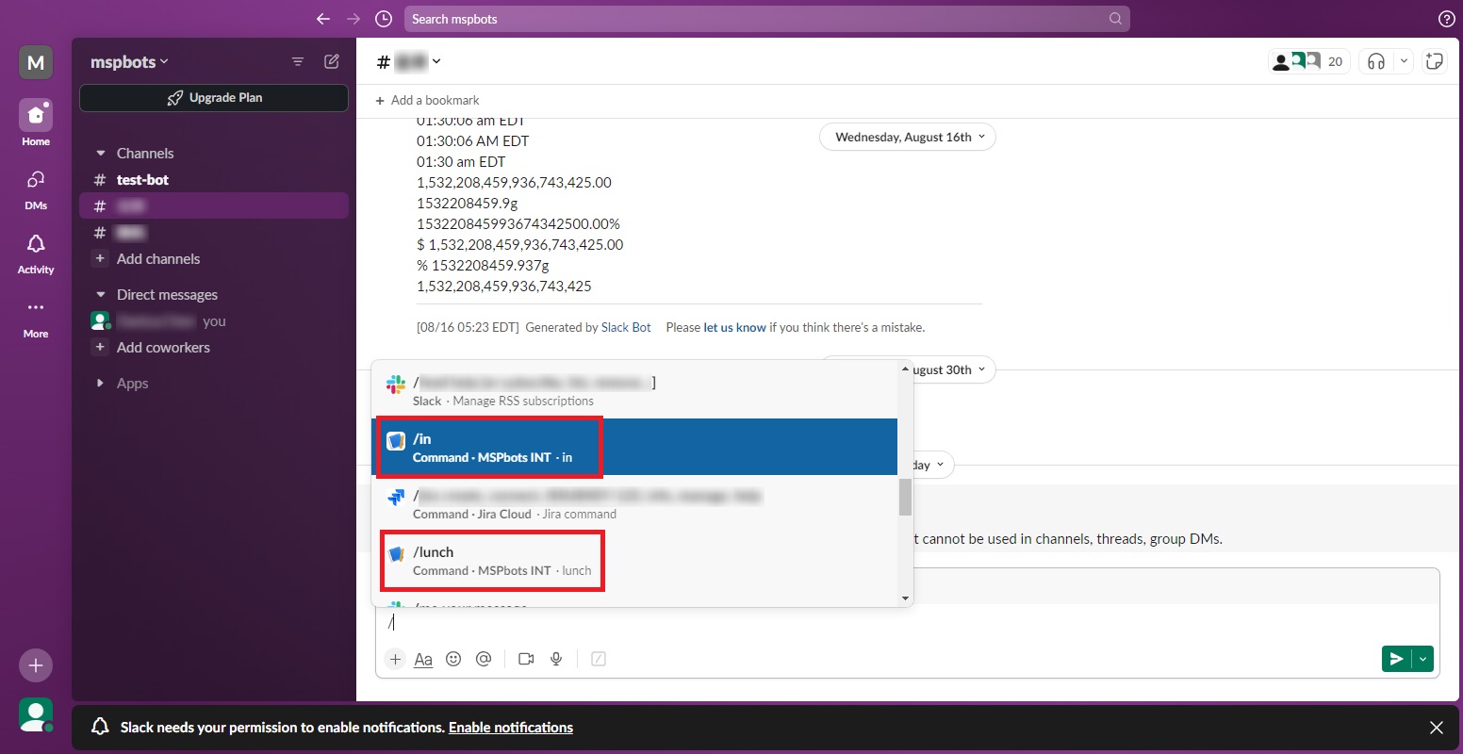Expand the Apps section
Viewport: 1463px width, 754px height.
pos(101,384)
